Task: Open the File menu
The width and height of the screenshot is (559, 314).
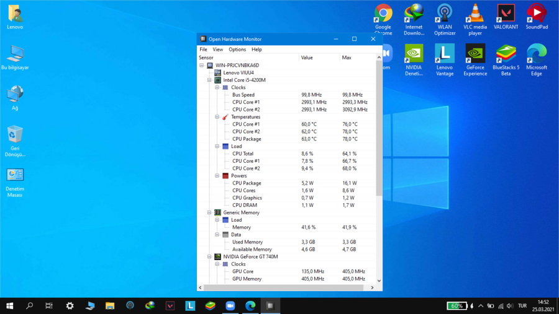Action: click(x=203, y=50)
